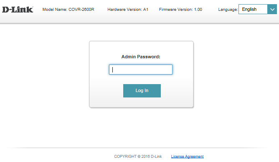The image size is (279, 162).
Task: Click the Language: label
Action: point(228,10)
